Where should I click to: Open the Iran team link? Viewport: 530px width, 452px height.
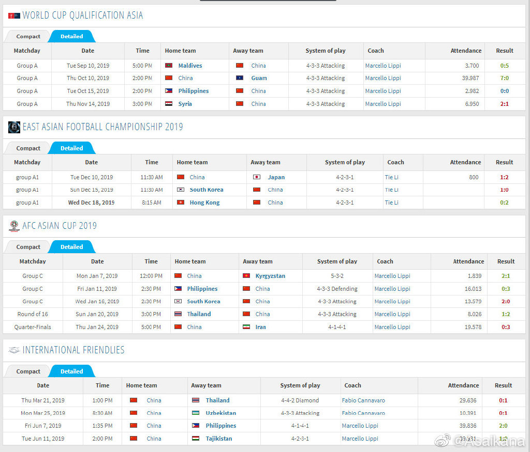click(261, 327)
